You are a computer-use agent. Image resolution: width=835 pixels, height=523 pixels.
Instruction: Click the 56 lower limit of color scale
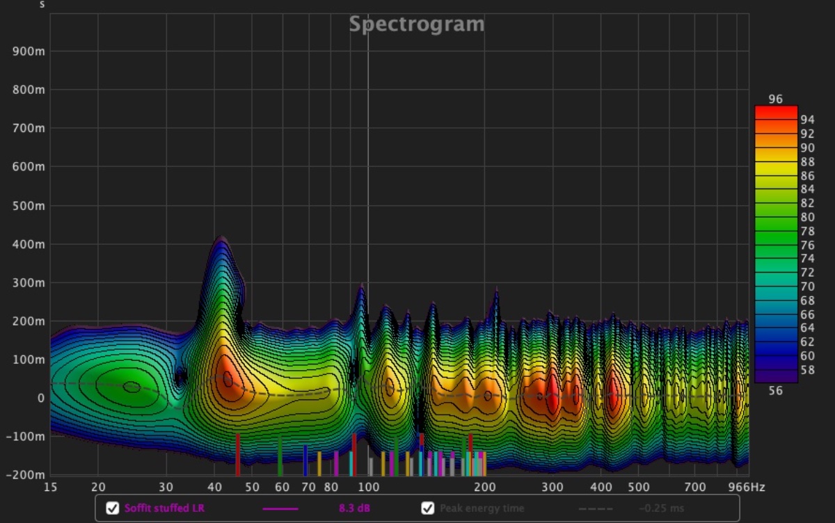[x=775, y=391]
